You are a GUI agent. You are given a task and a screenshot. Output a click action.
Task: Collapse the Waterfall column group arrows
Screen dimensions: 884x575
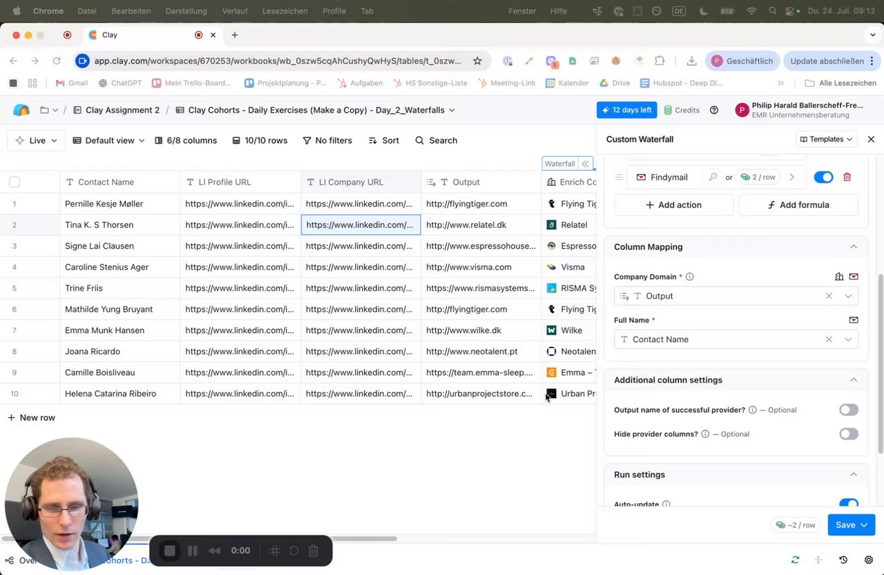coord(585,164)
